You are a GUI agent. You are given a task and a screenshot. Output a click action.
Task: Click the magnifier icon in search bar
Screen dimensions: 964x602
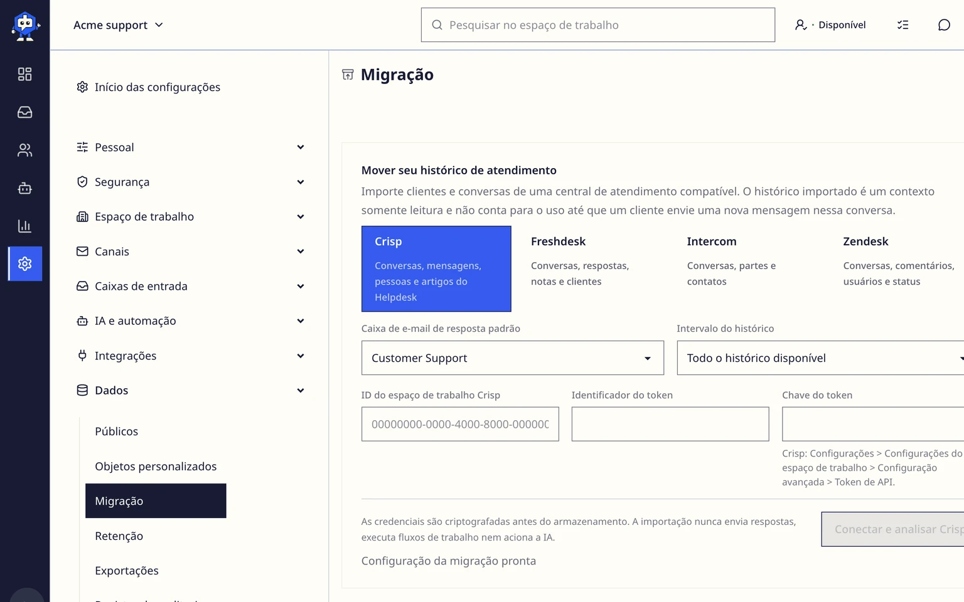point(437,25)
